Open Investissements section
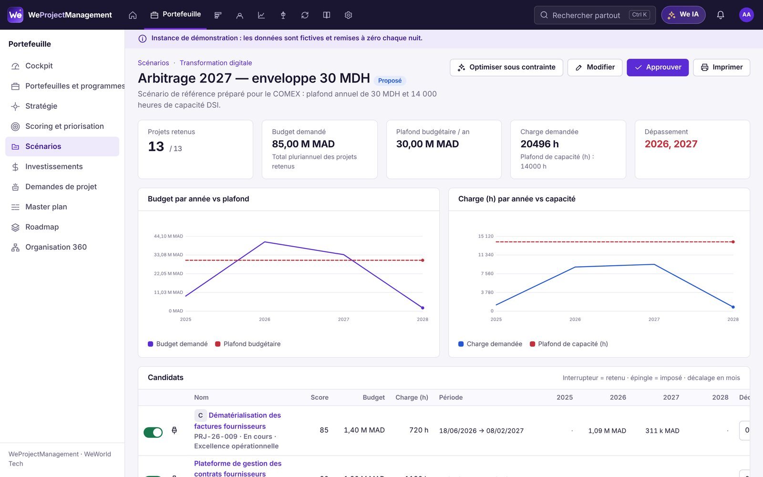The image size is (763, 477). tap(62, 166)
